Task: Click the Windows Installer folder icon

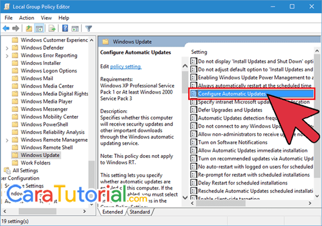Action: 15,63
